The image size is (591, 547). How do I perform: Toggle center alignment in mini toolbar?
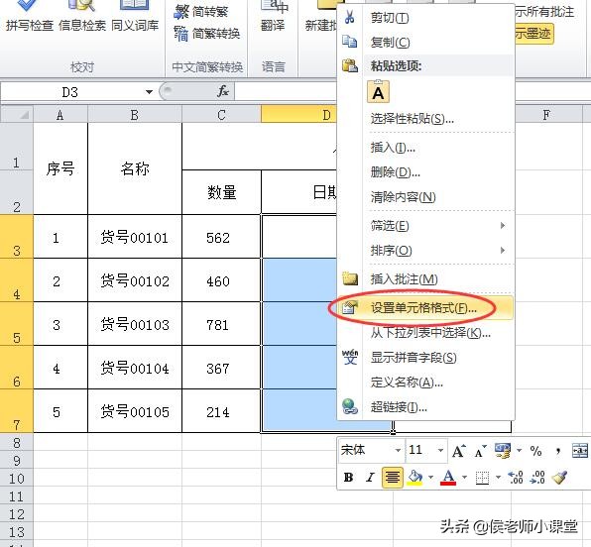(393, 478)
